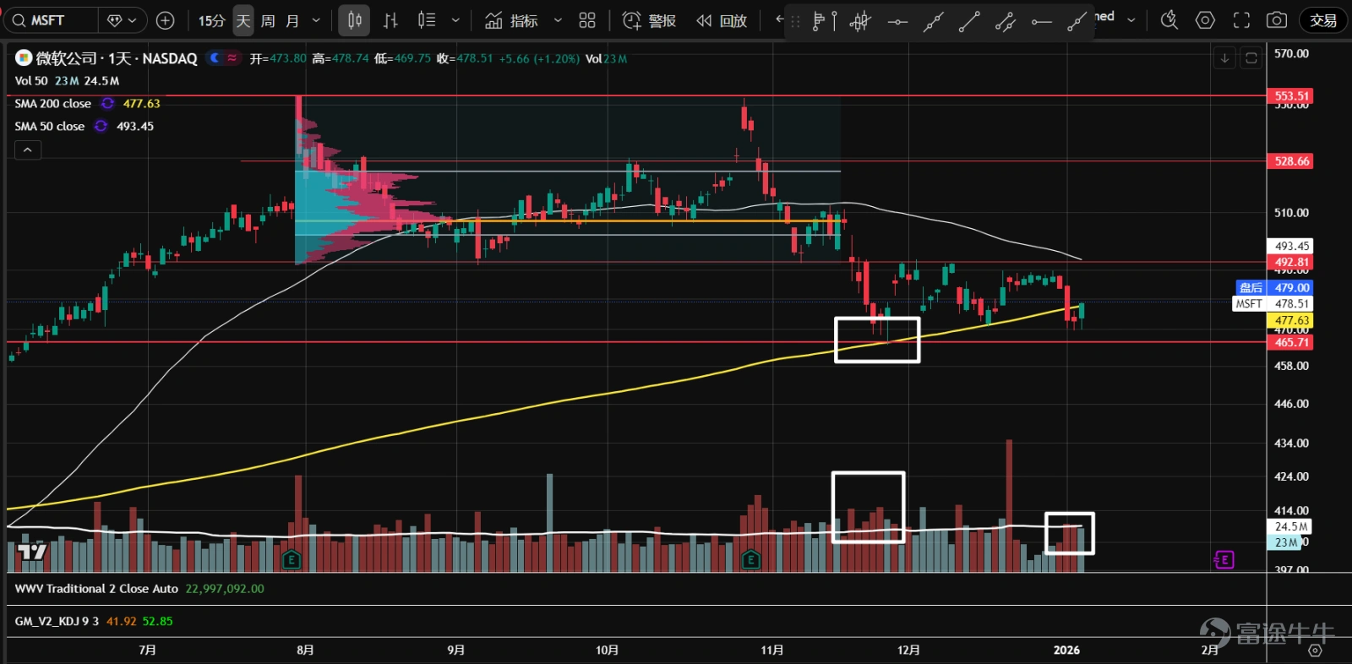This screenshot has width=1352, height=664.
Task: Open the upcoming purple earnings E marker
Action: pos(1224,558)
